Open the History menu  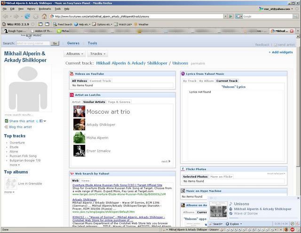point(31,9)
